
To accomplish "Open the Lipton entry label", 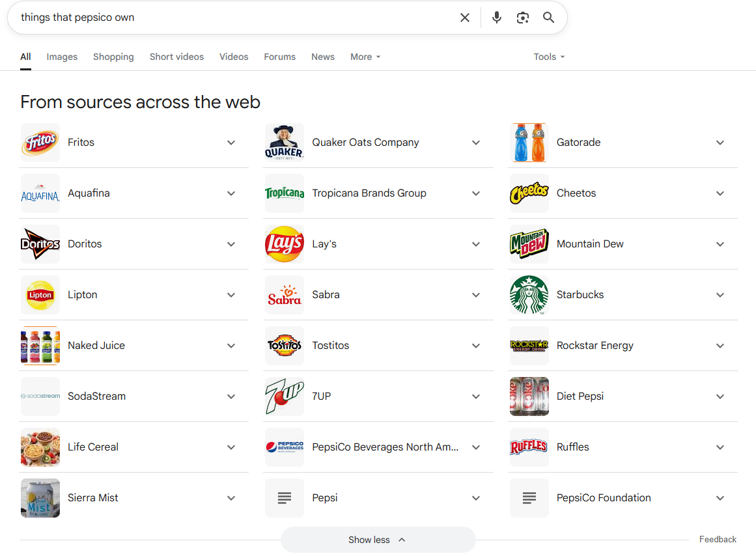I will pyautogui.click(x=83, y=295).
